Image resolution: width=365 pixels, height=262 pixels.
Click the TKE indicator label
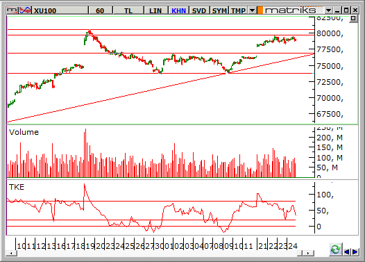[x=17, y=187]
